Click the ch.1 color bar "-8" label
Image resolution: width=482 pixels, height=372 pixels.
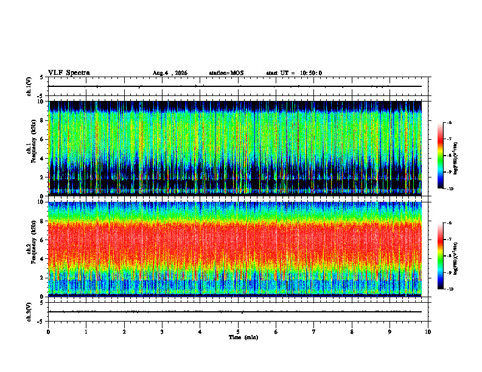click(x=450, y=156)
